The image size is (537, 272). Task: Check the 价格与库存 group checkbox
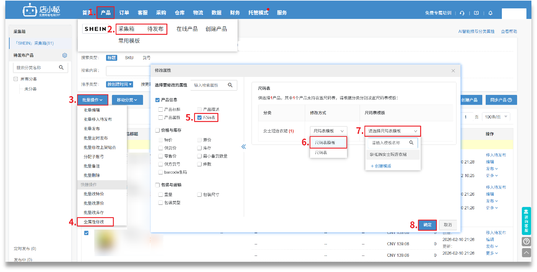[158, 130]
